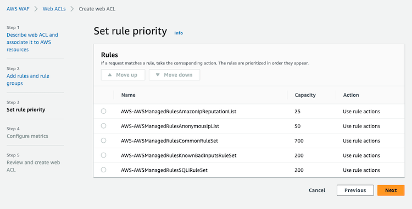Image resolution: width=412 pixels, height=209 pixels.
Task: Click the AWS-AWSManagedRulesAmazonIpReputationList name
Action: pos(179,112)
